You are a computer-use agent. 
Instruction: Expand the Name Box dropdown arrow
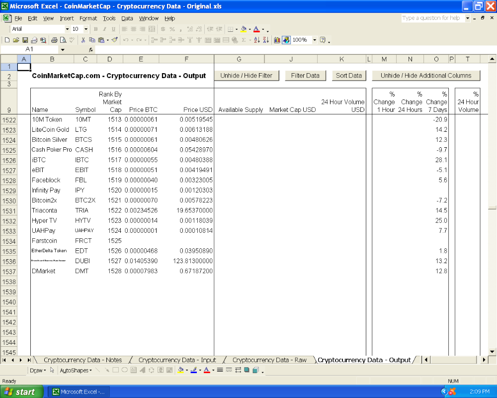[x=63, y=50]
